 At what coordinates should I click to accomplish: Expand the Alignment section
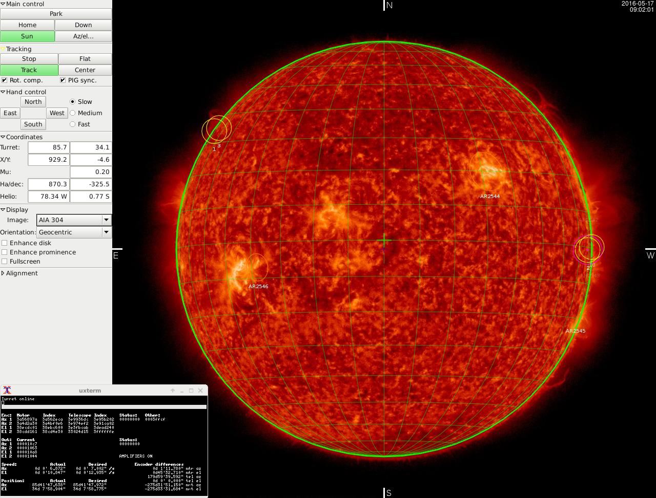[x=3, y=273]
